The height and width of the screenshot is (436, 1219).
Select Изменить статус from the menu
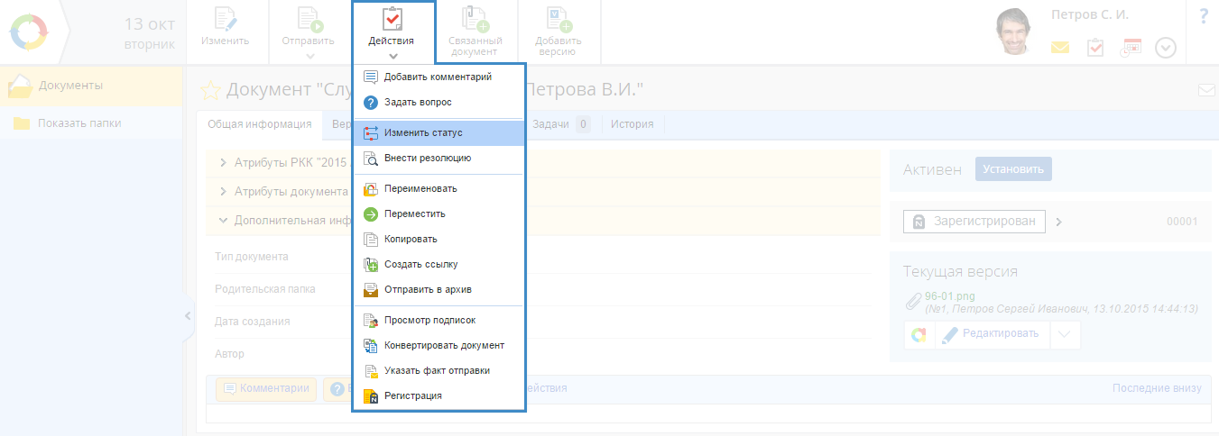(x=422, y=133)
